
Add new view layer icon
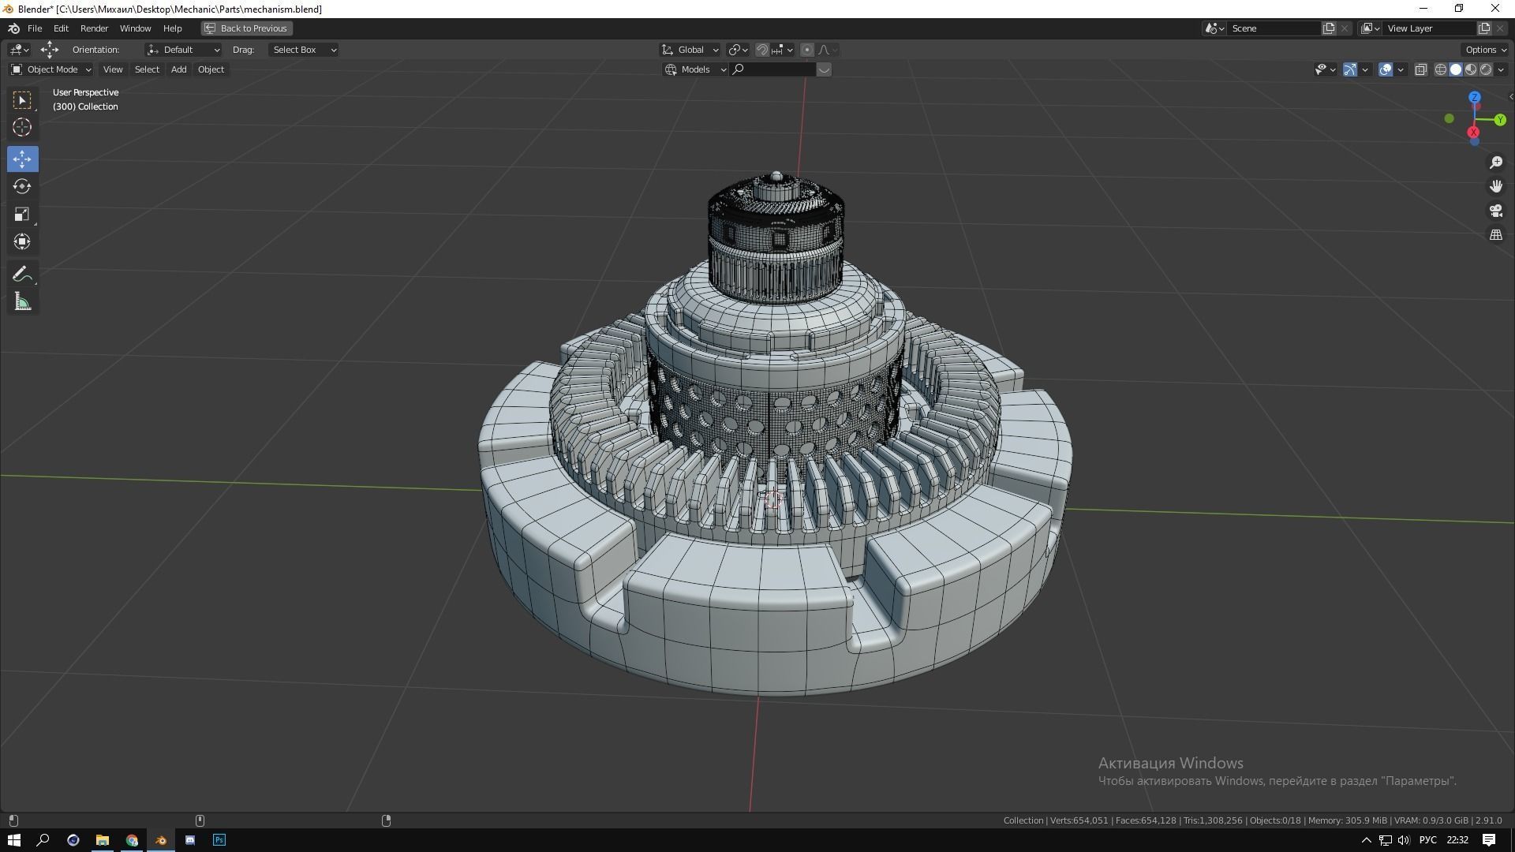[1484, 28]
